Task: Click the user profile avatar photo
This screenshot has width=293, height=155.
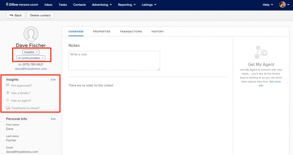Action: tap(282, 5)
